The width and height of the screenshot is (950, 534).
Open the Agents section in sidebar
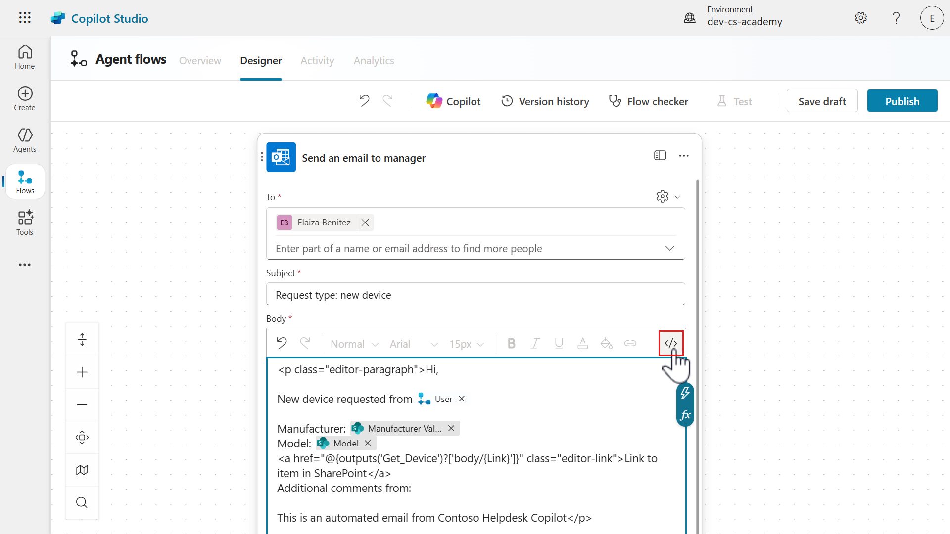[x=25, y=140]
